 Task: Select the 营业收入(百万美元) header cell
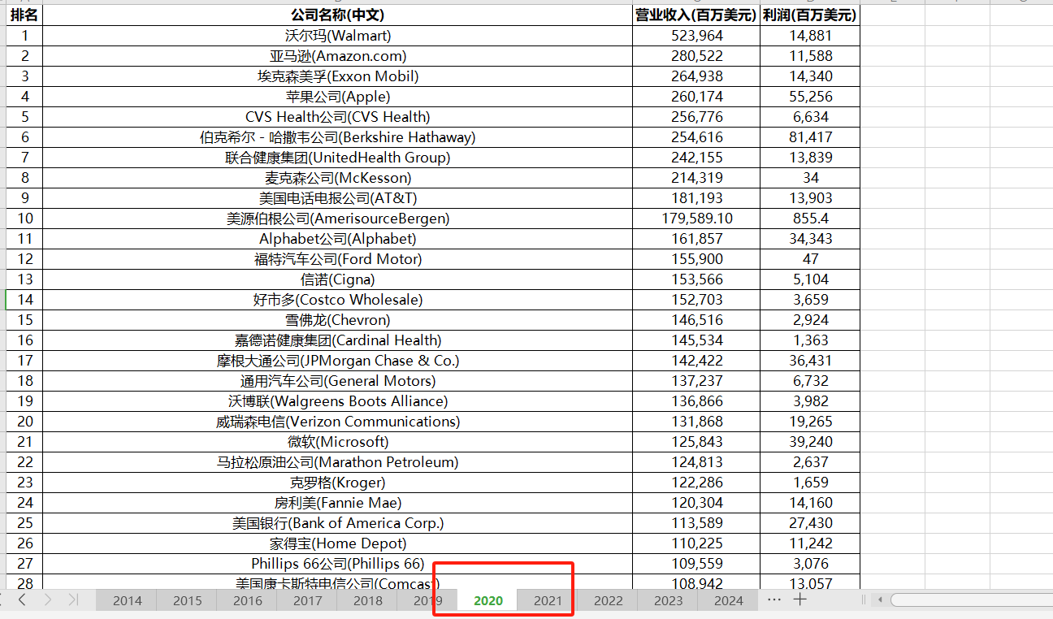point(696,15)
